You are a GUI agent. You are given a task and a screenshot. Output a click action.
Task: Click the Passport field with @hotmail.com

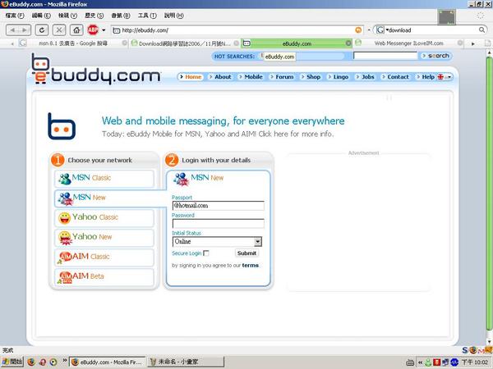pyautogui.click(x=219, y=206)
